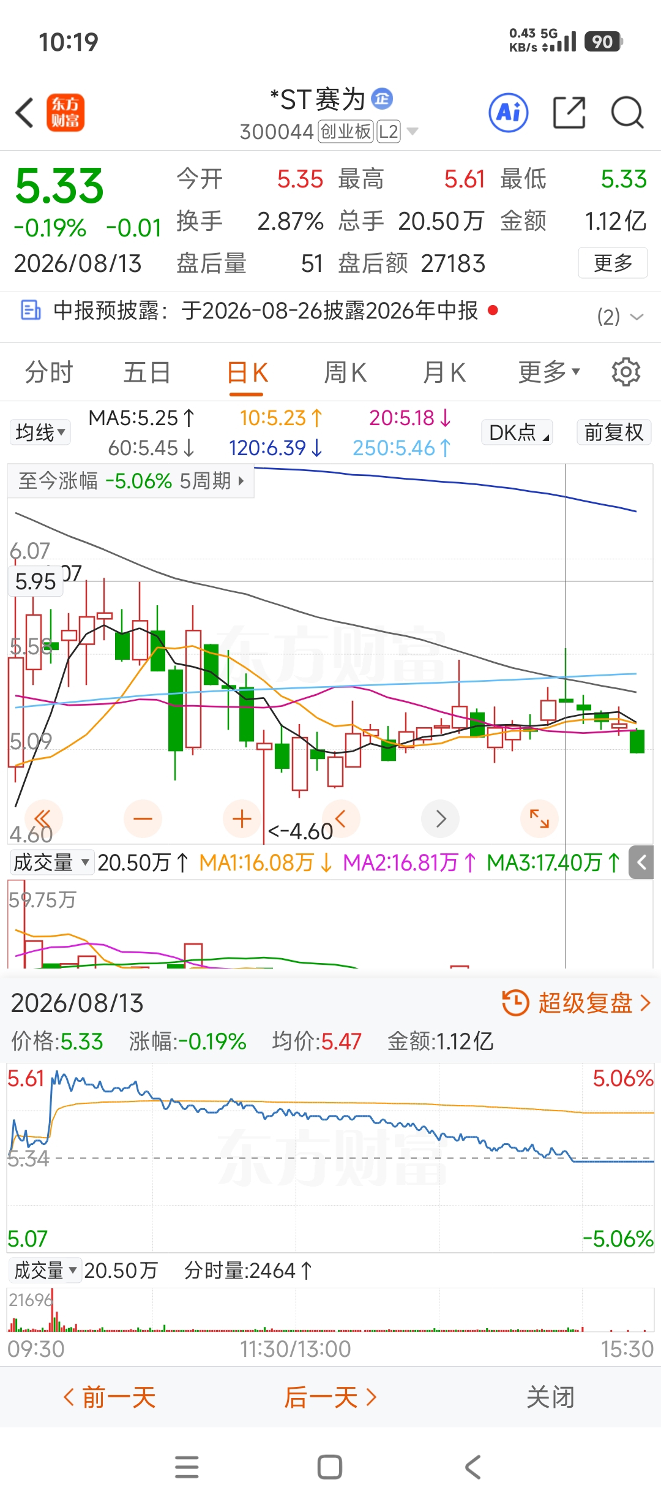The image size is (661, 1507).
Task: Open stock code dropdown arrow
Action: (x=413, y=132)
